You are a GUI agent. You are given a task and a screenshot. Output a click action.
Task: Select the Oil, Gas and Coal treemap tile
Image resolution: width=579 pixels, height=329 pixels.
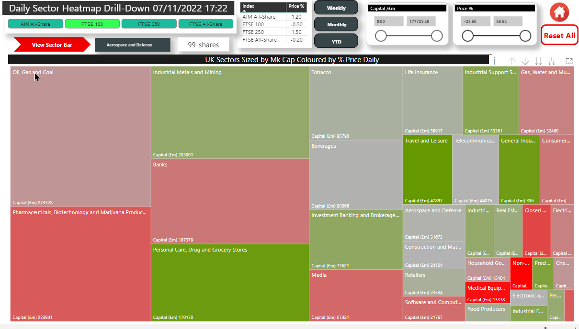tap(80, 136)
